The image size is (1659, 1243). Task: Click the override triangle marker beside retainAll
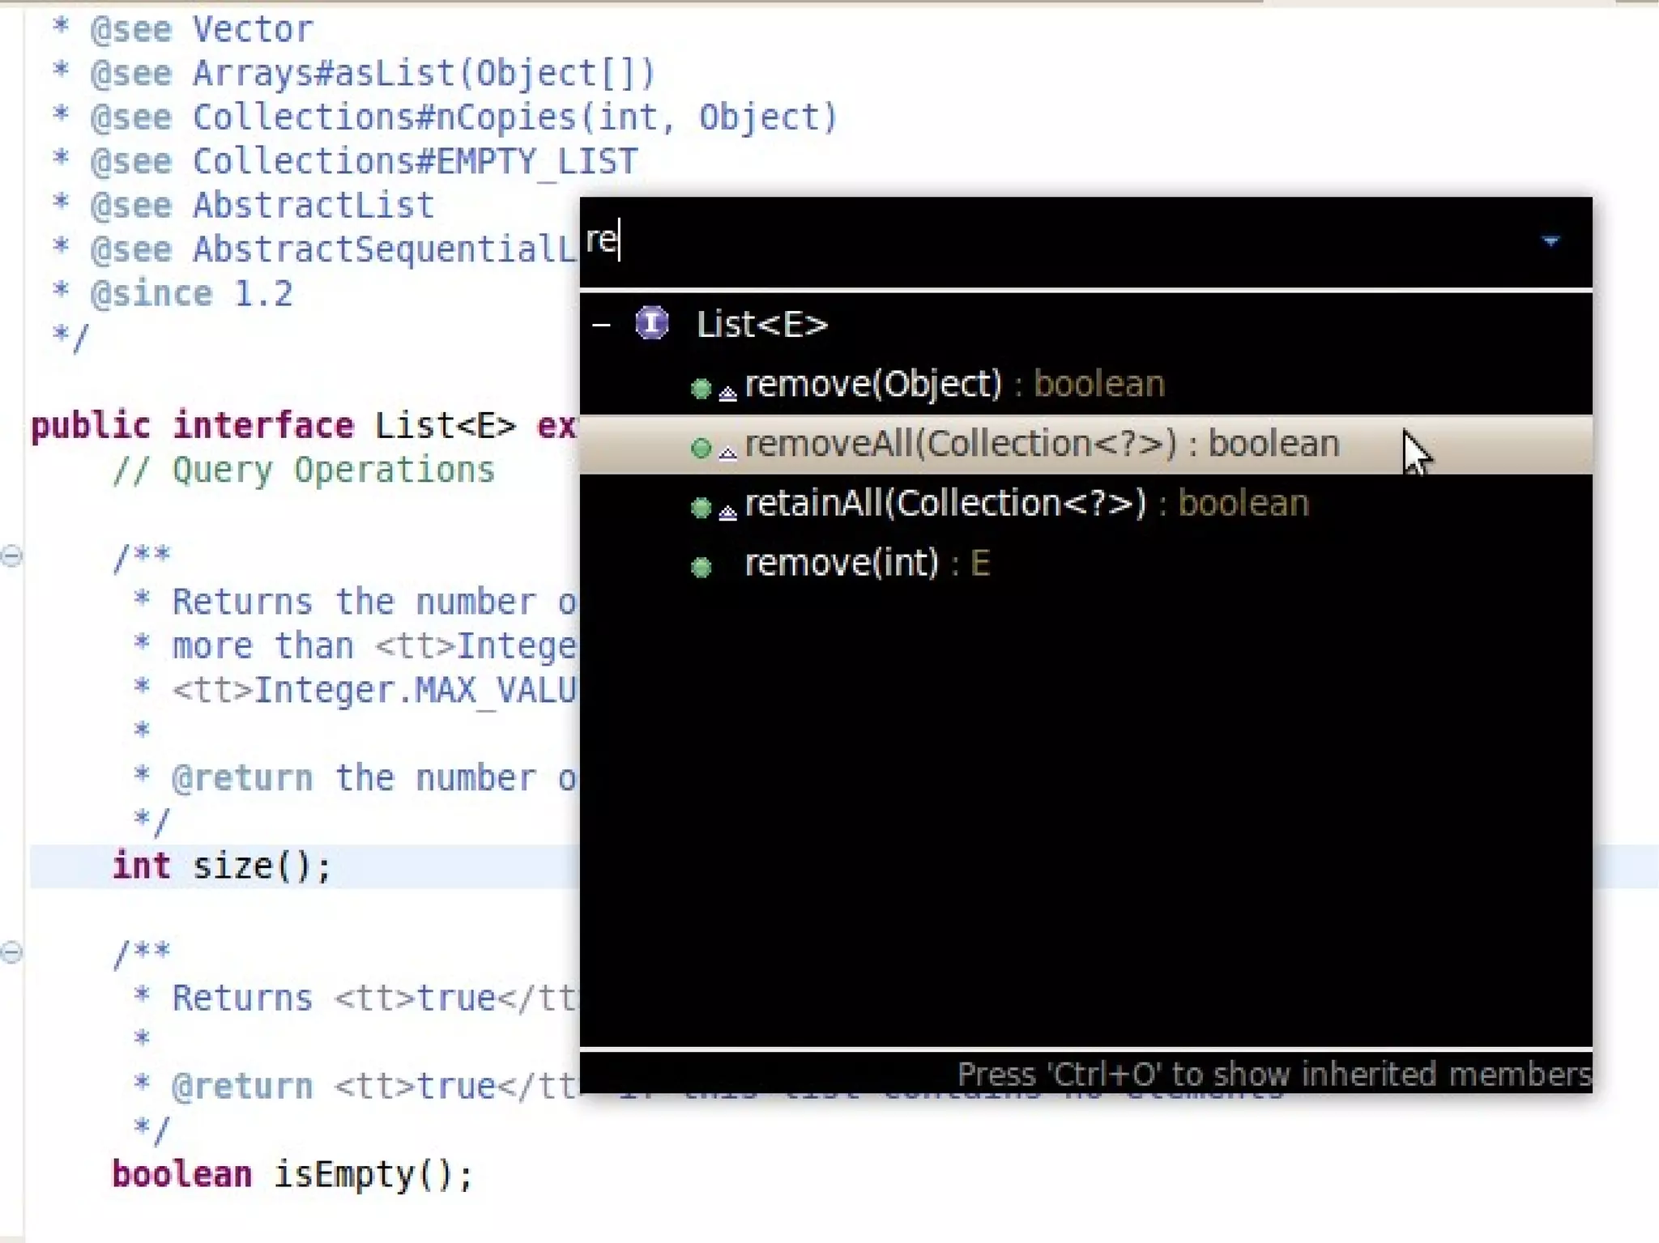(x=727, y=513)
